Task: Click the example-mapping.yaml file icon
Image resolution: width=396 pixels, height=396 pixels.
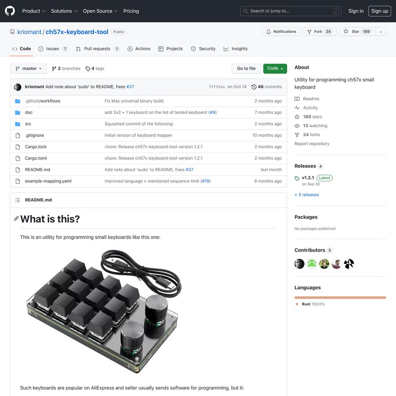Action: 18,181
